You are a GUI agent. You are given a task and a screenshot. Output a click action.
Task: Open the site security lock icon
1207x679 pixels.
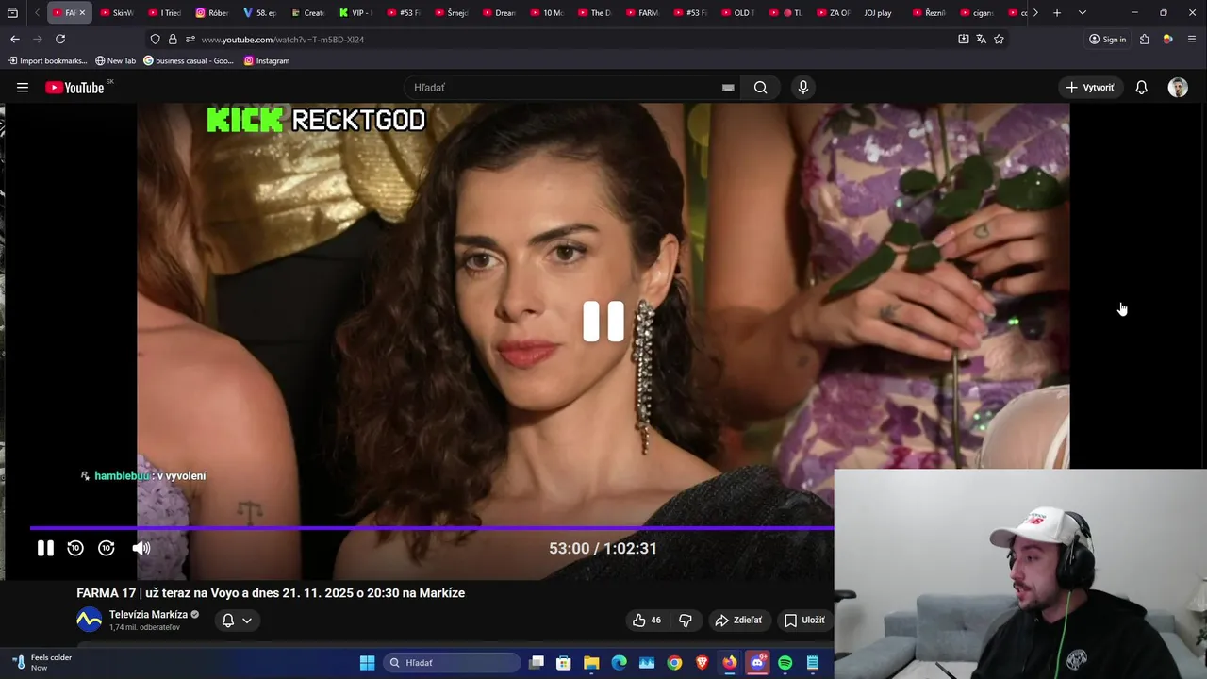(x=173, y=39)
